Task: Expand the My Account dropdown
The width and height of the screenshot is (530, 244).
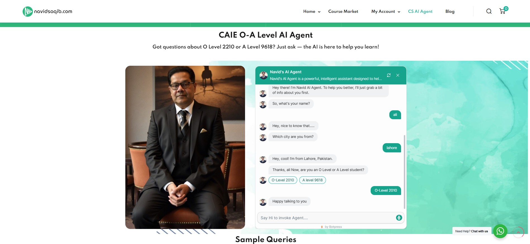Action: 386,11
